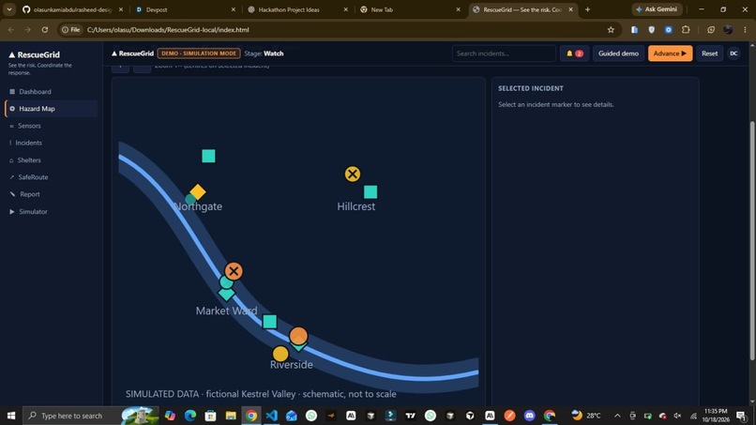Select yellow diamond marker at Northgate
Viewport: 756px width, 425px height.
tap(198, 192)
